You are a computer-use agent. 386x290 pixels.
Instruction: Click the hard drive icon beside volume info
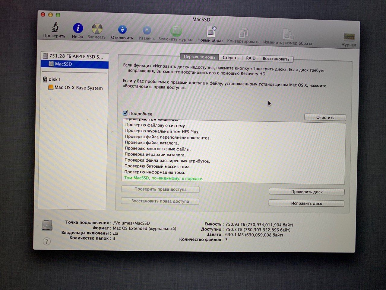point(47,225)
